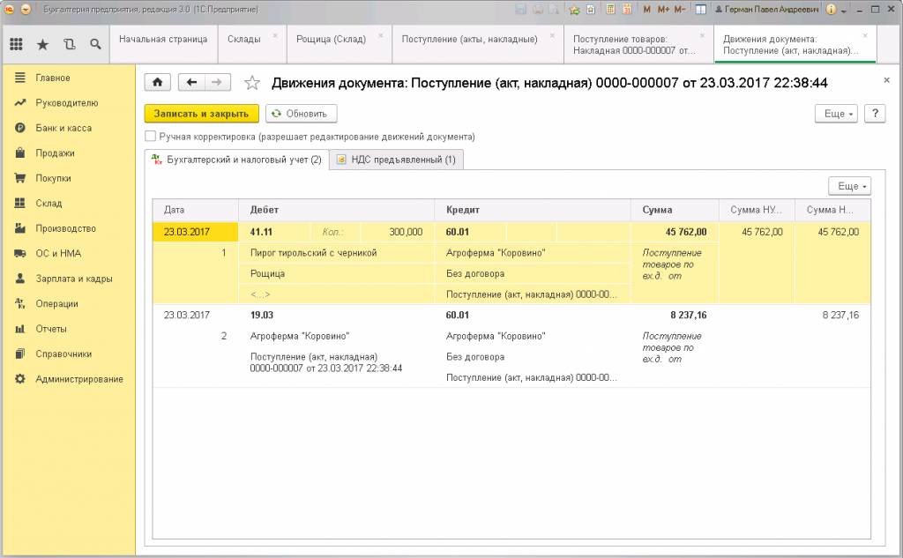The height and width of the screenshot is (558, 903).
Task: Open the top Еще dropdown button
Action: coord(836,114)
